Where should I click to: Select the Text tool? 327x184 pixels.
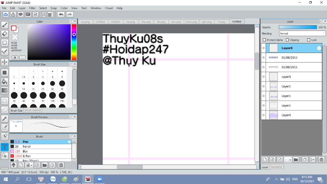pos(4,147)
